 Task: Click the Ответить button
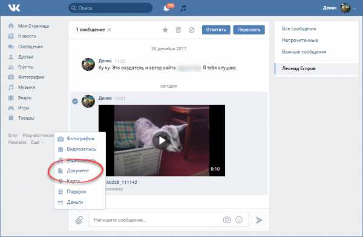(x=216, y=30)
